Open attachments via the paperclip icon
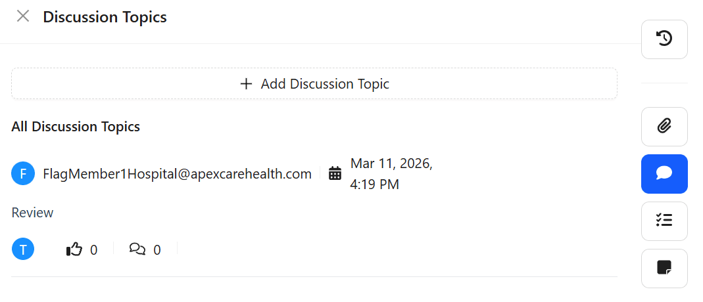The image size is (703, 302). coord(664,126)
